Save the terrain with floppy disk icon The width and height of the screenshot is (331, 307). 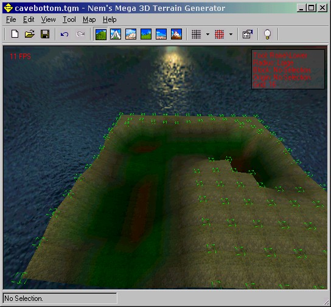pos(45,34)
